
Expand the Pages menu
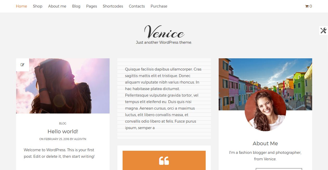(92, 6)
